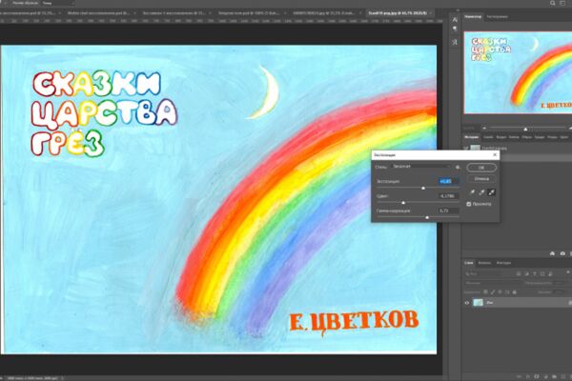Click the Отмена button in Exposure dialog
572x381 pixels.
(x=481, y=179)
